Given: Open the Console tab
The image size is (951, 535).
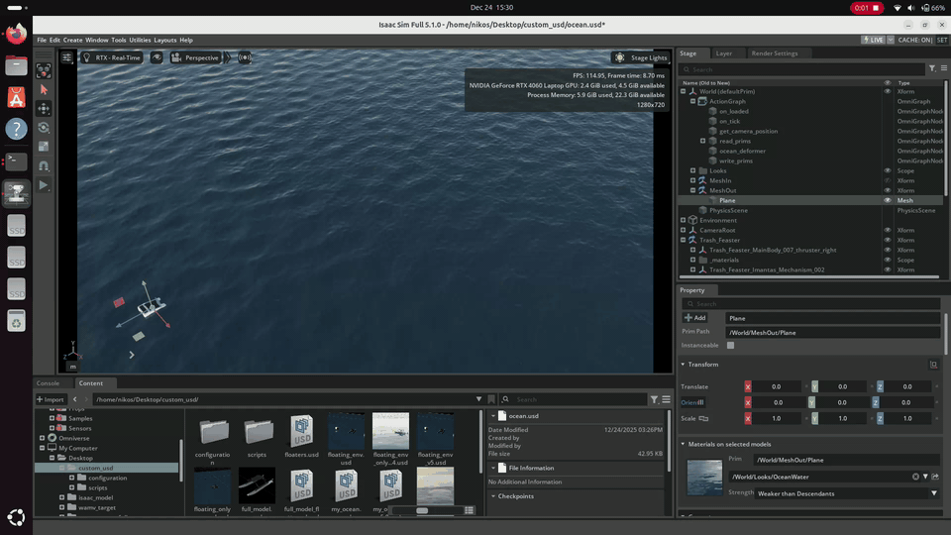Looking at the screenshot, I should pyautogui.click(x=48, y=383).
